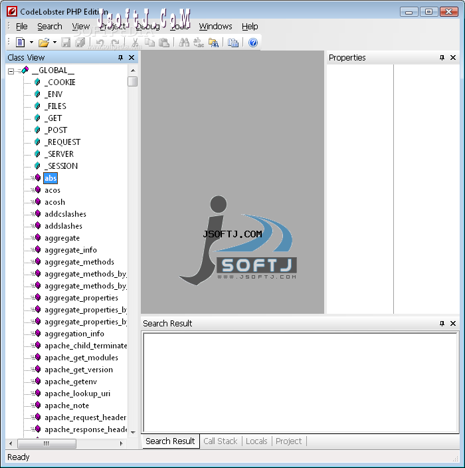Click the __GLOBAL__ class icon
This screenshot has width=465, height=468.
coord(25,70)
